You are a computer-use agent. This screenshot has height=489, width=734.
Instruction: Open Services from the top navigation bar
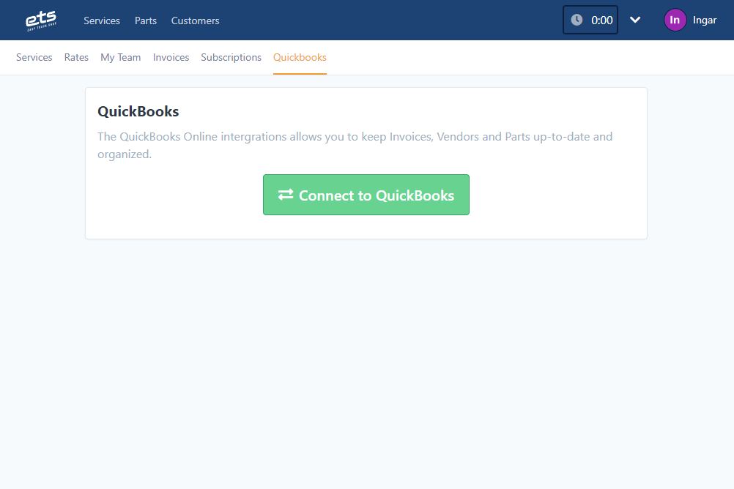coord(101,20)
